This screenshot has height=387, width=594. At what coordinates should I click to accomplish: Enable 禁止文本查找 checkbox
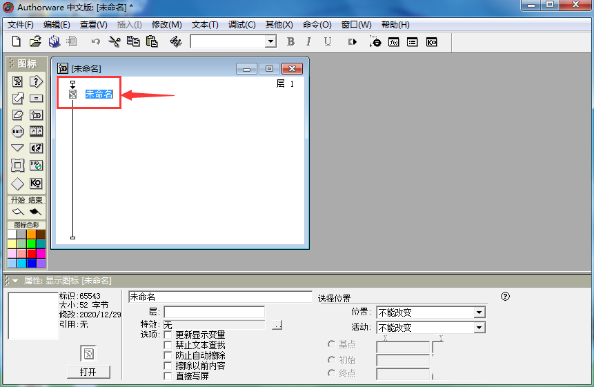click(x=168, y=345)
